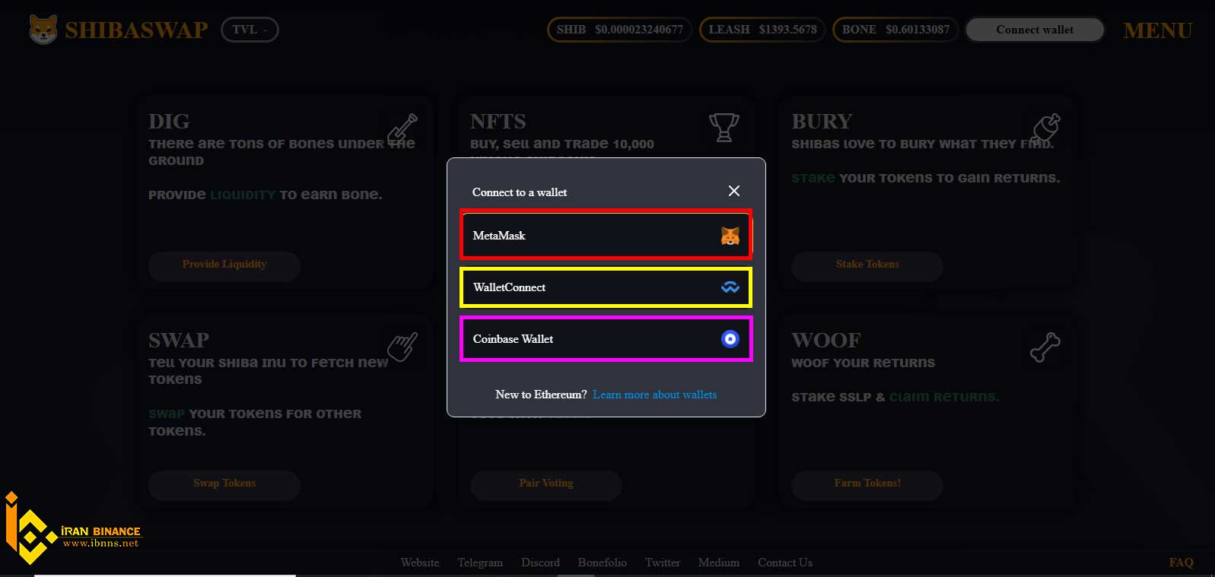This screenshot has height=577, width=1215.
Task: Click the 'Connect to a wallet' dialog title
Action: (520, 192)
